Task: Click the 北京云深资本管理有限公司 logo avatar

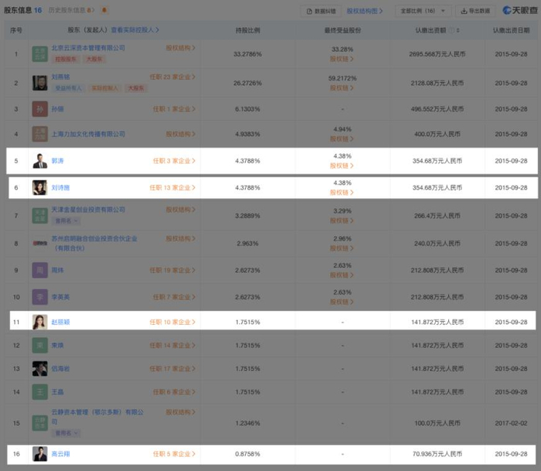Action: (39, 54)
